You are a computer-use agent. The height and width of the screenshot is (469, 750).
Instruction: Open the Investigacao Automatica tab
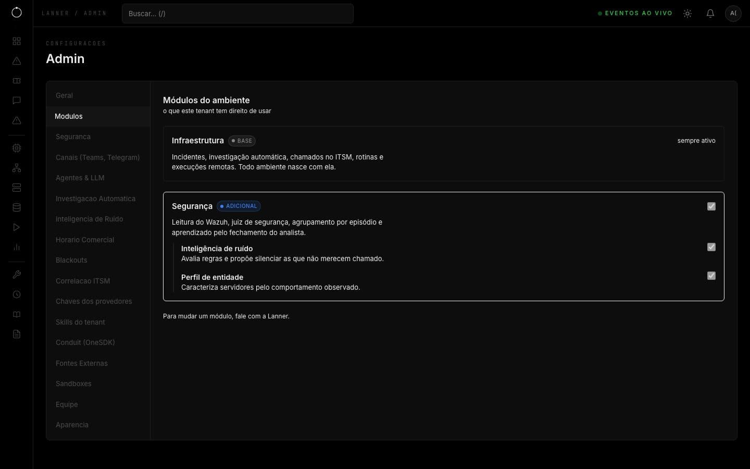click(x=98, y=199)
